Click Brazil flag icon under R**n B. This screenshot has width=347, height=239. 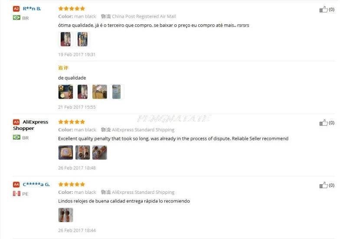16,18
